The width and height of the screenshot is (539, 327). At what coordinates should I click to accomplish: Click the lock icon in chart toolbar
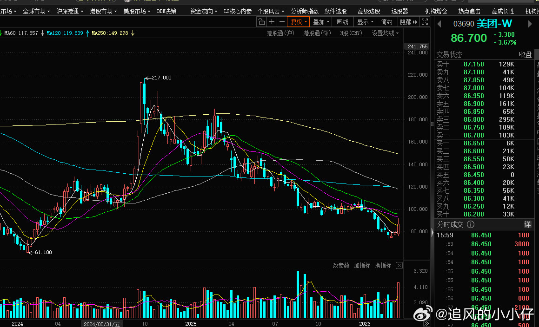point(261,22)
